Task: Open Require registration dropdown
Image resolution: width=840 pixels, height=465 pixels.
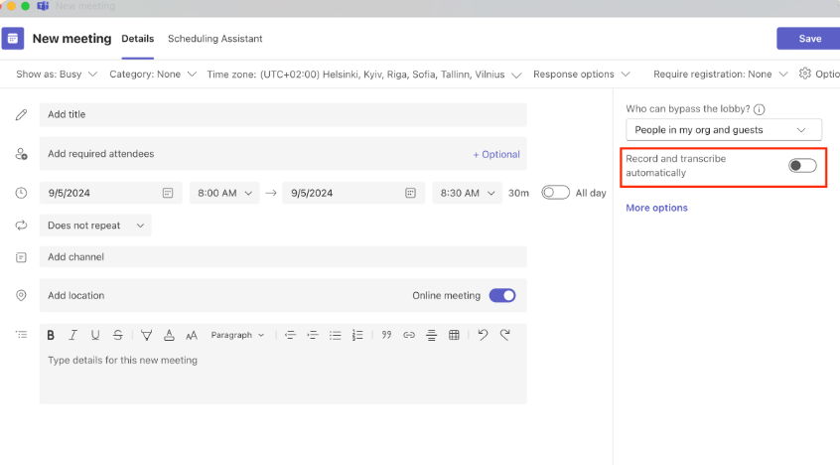Action: coord(720,74)
